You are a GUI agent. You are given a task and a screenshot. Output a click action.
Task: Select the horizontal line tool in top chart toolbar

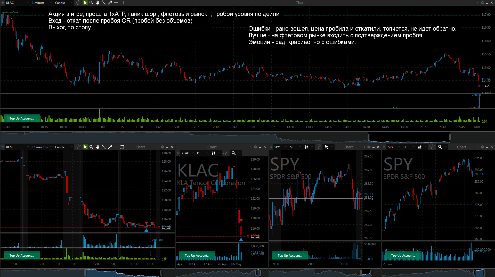pyautogui.click(x=116, y=3)
